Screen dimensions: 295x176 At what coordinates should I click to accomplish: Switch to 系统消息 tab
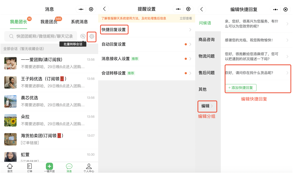[x=79, y=22]
